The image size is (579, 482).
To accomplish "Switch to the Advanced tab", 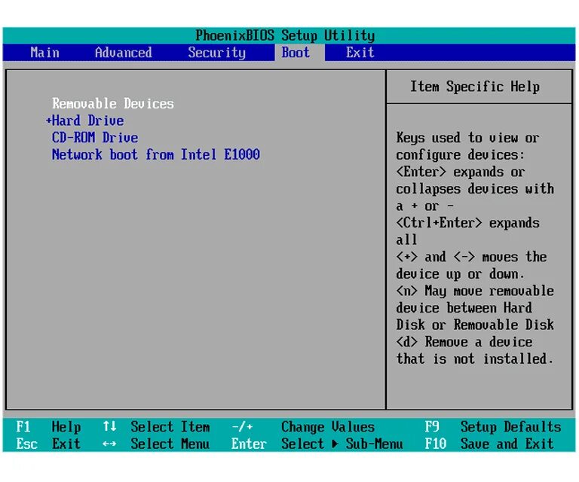I will click(124, 53).
